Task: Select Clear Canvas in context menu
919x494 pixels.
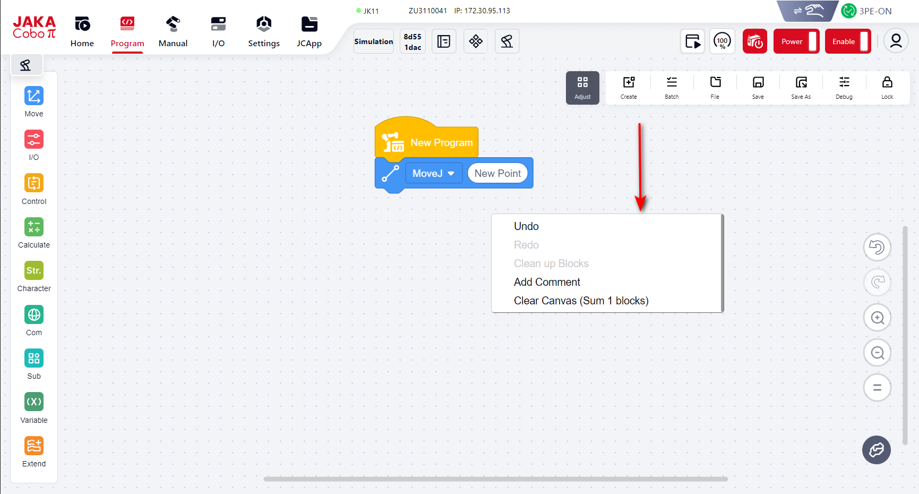Action: [x=581, y=301]
